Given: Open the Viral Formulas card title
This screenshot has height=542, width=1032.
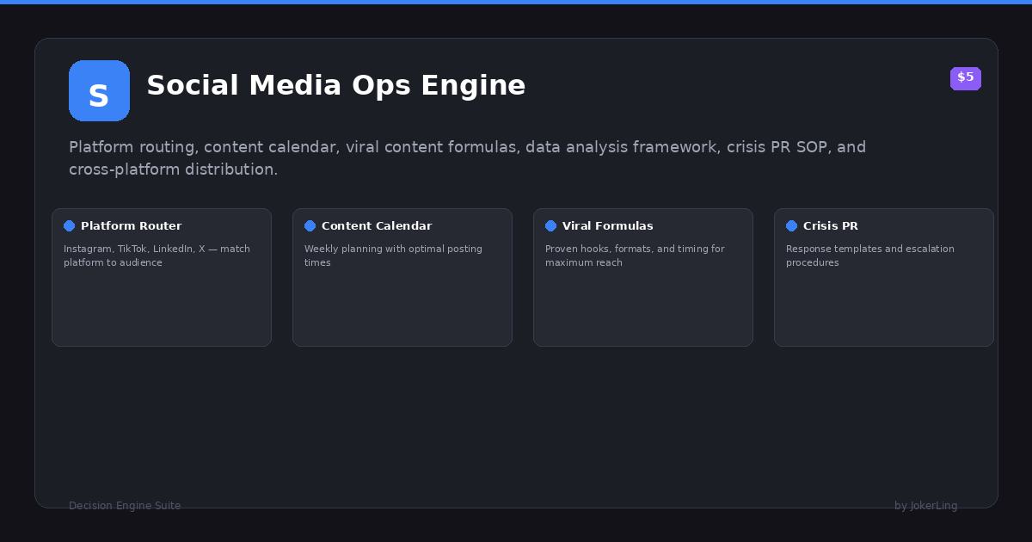Looking at the screenshot, I should coord(607,226).
